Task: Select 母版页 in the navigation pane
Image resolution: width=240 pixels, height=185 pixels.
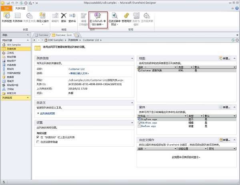Action: (11, 81)
